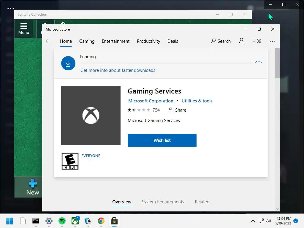
Task: Click the Microsoft Store taskbar icon
Action: click(x=114, y=221)
